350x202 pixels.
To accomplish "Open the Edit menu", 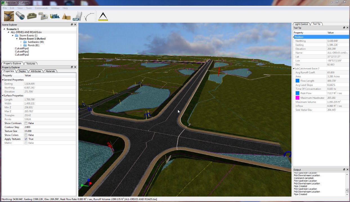I will [x=12, y=8].
